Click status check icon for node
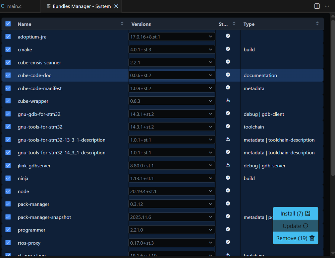 pos(228,190)
